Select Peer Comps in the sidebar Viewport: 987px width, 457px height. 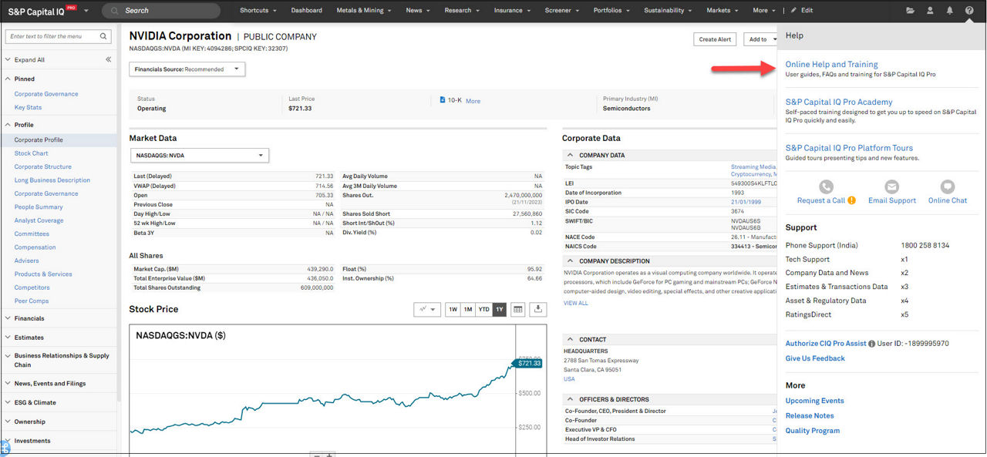point(32,301)
